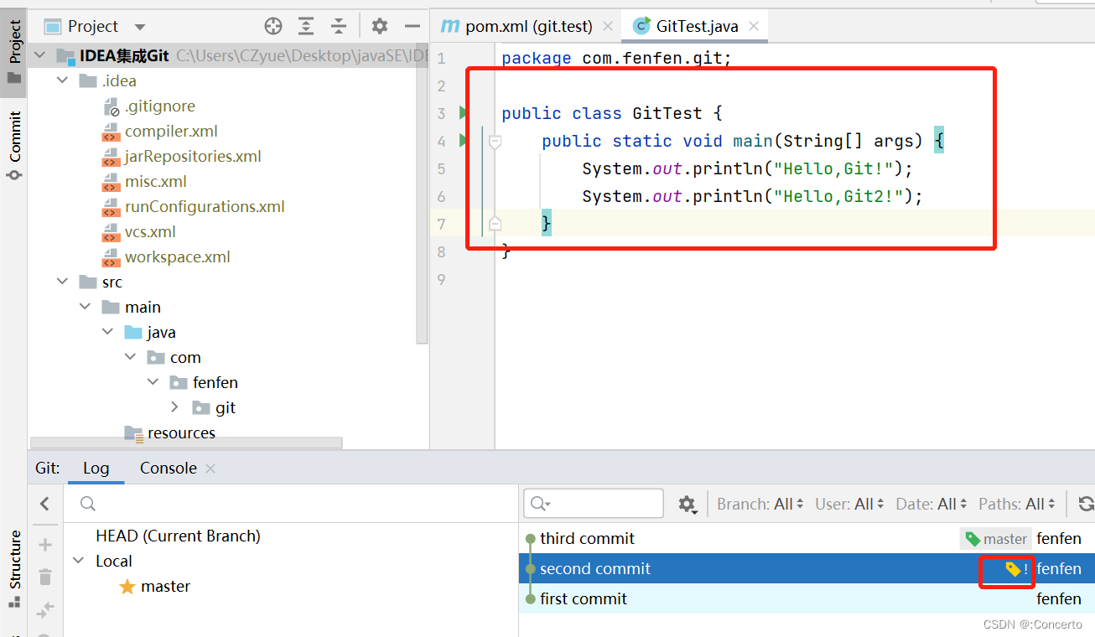Click the Project tree horizontal scrollbar
1095x637 pixels.
pyautogui.click(x=186, y=443)
